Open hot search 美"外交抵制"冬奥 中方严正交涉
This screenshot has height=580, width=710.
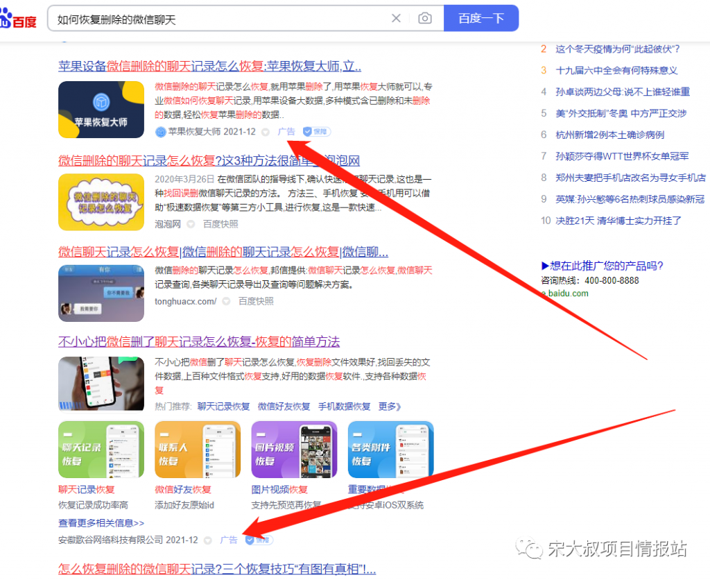pyautogui.click(x=621, y=113)
